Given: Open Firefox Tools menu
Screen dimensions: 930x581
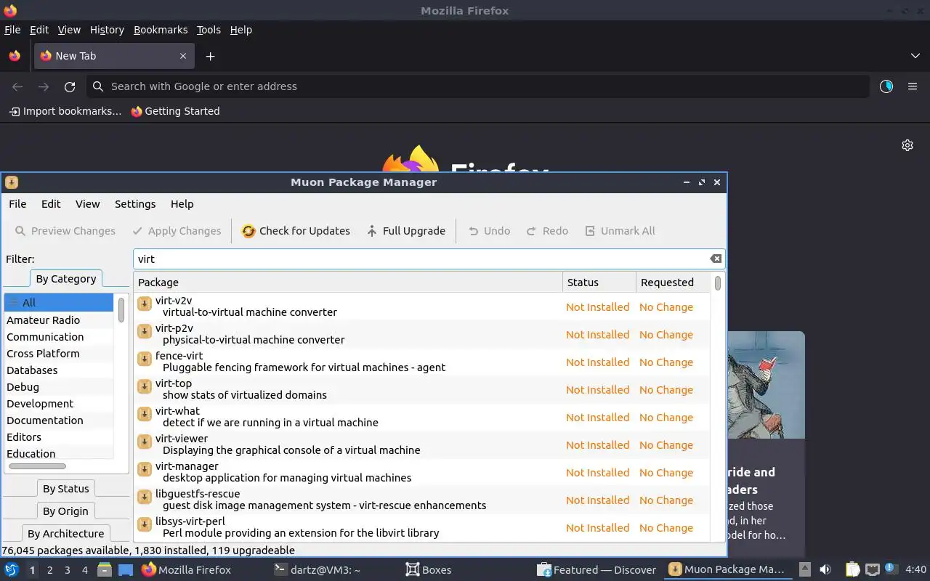Looking at the screenshot, I should pos(209,30).
